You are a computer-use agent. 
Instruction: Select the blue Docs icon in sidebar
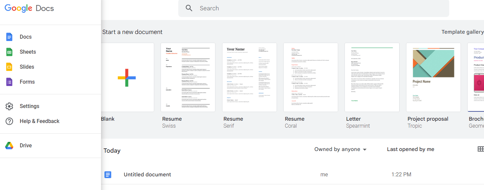pos(9,37)
